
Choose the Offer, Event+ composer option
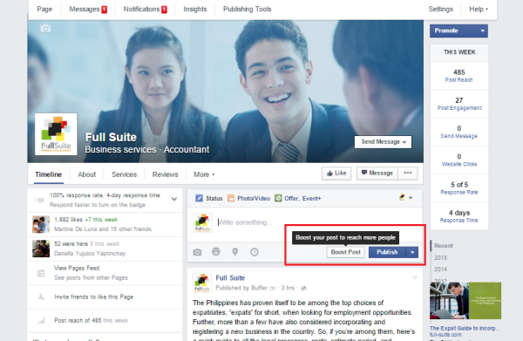click(298, 198)
